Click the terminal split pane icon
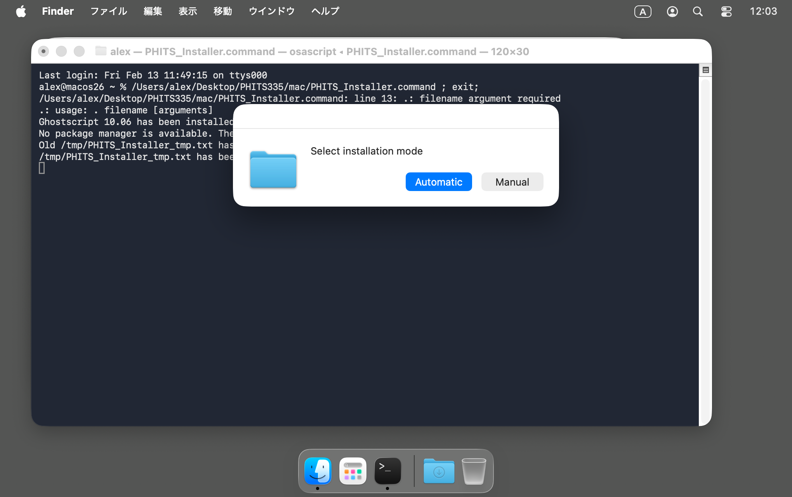This screenshot has width=792, height=497. coord(705,70)
